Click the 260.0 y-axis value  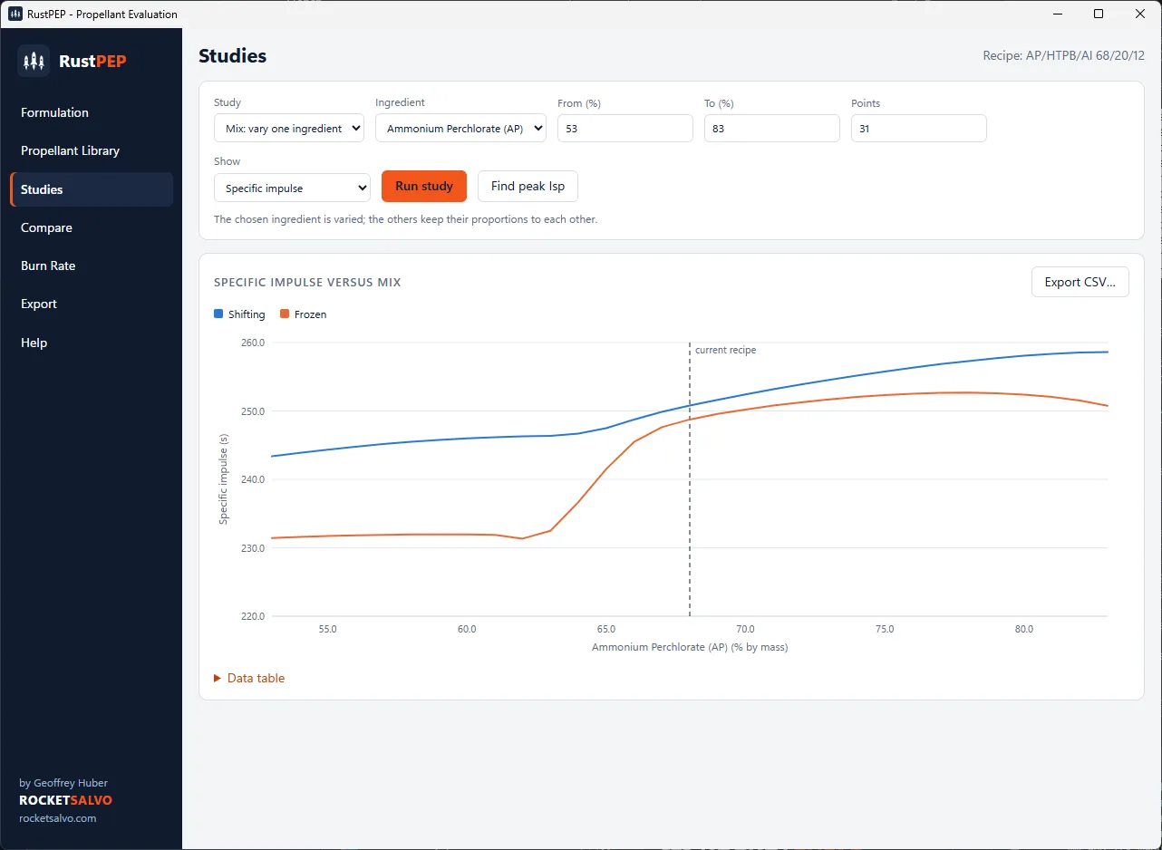click(x=253, y=343)
